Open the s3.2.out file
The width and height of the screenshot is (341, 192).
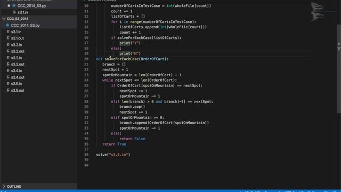coord(18,51)
